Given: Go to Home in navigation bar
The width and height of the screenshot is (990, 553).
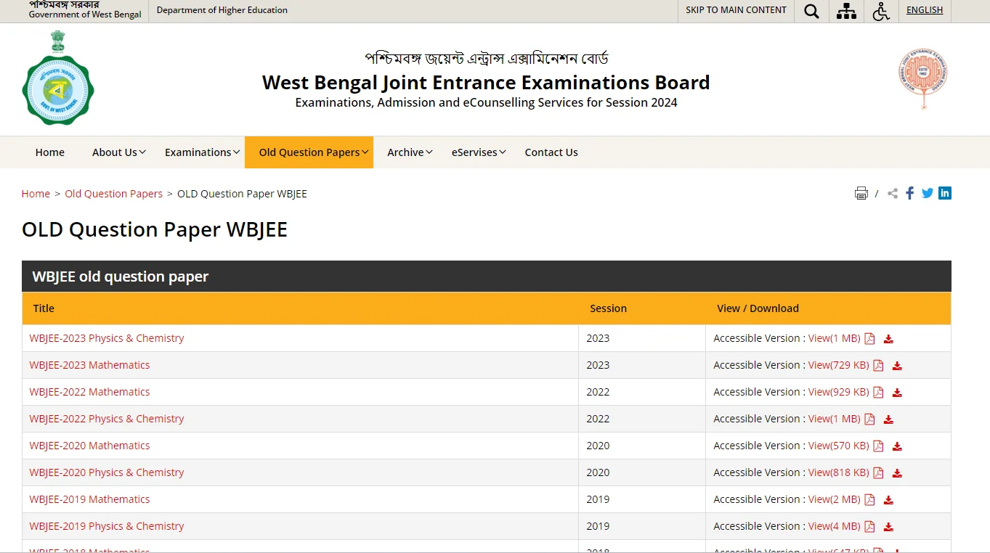Looking at the screenshot, I should 50,152.
